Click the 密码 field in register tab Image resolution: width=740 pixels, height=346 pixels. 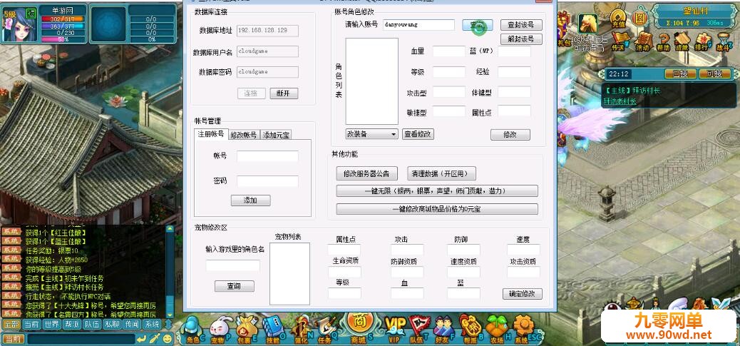tap(267, 181)
